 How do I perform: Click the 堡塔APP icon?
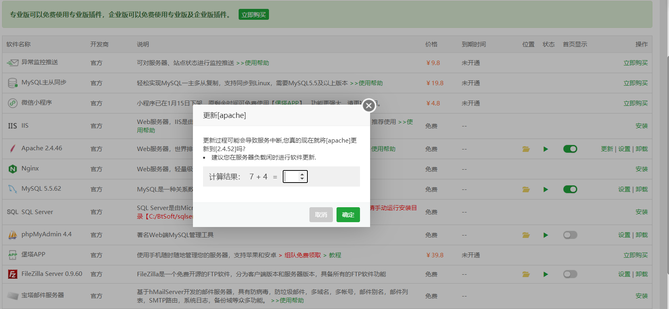[13, 255]
